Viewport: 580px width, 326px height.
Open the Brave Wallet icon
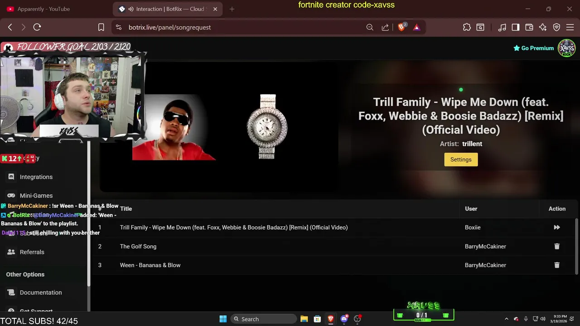(x=529, y=27)
